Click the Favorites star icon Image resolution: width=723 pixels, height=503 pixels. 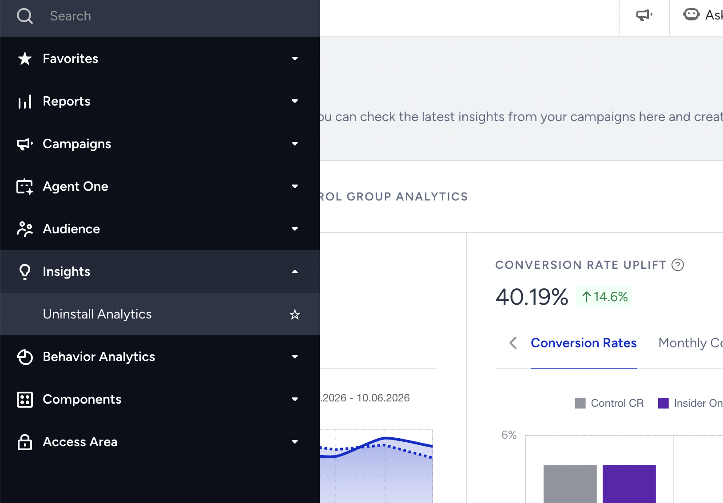(x=25, y=59)
